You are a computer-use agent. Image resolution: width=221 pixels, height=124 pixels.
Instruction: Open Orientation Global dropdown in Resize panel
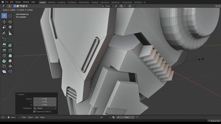45,108
